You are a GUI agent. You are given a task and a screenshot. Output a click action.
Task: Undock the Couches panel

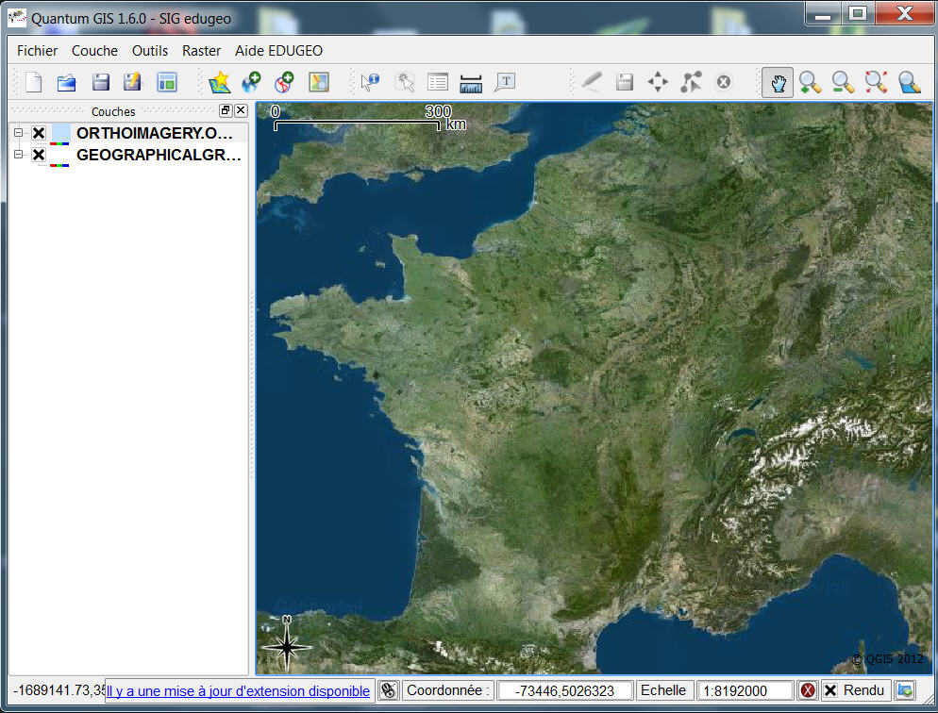226,110
